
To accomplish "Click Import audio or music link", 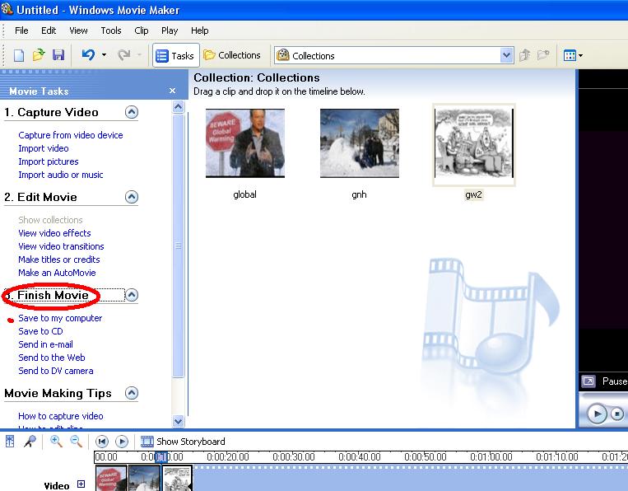I will pos(60,175).
